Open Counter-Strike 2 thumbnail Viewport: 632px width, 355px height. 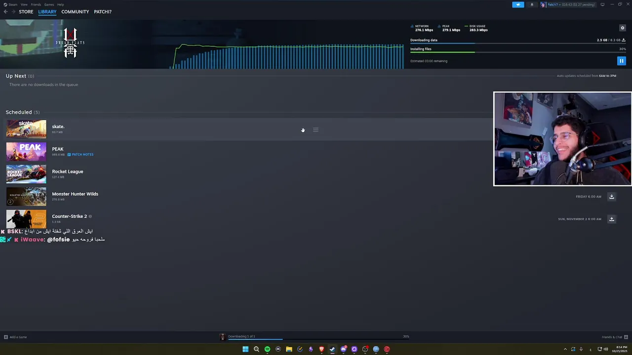[26, 219]
